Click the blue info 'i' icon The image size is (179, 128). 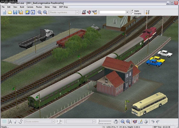coord(33,12)
